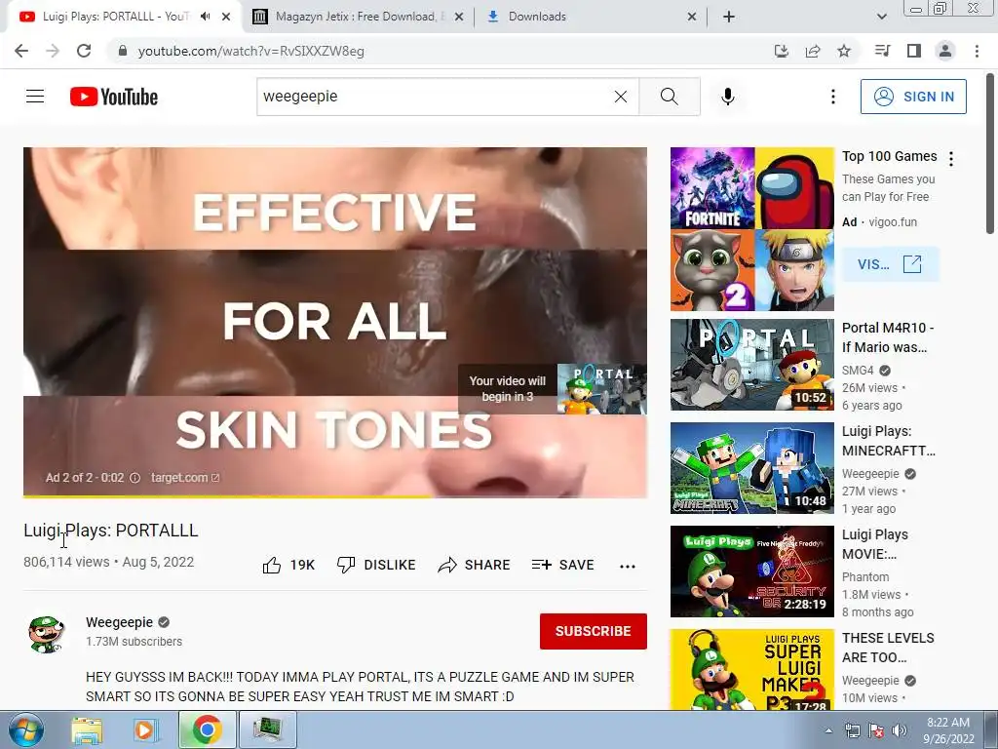
Task: Open a new tab with the plus button
Action: 729,17
